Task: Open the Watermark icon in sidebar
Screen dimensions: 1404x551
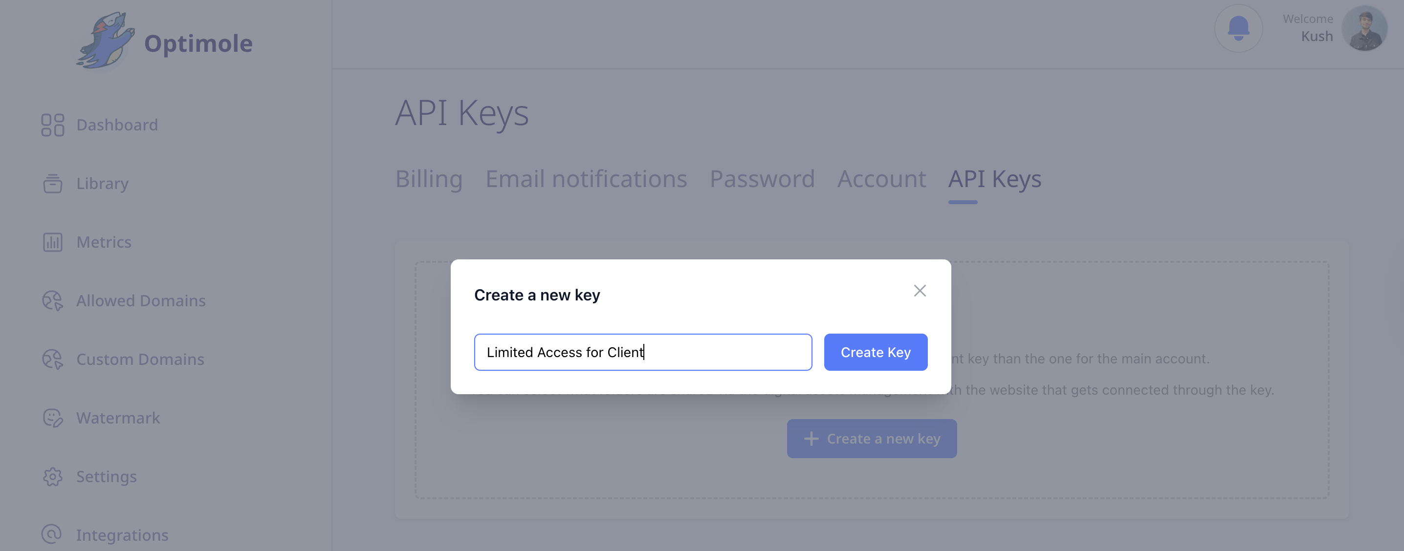Action: [53, 418]
